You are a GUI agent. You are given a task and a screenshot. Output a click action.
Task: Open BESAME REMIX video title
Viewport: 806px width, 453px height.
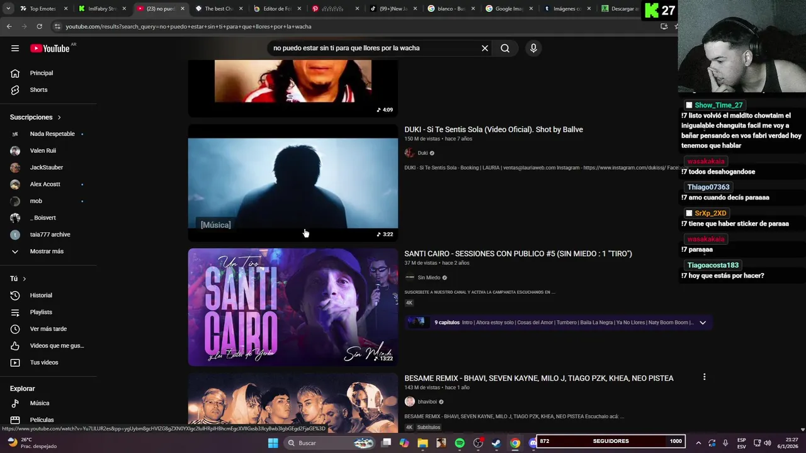[539, 378]
